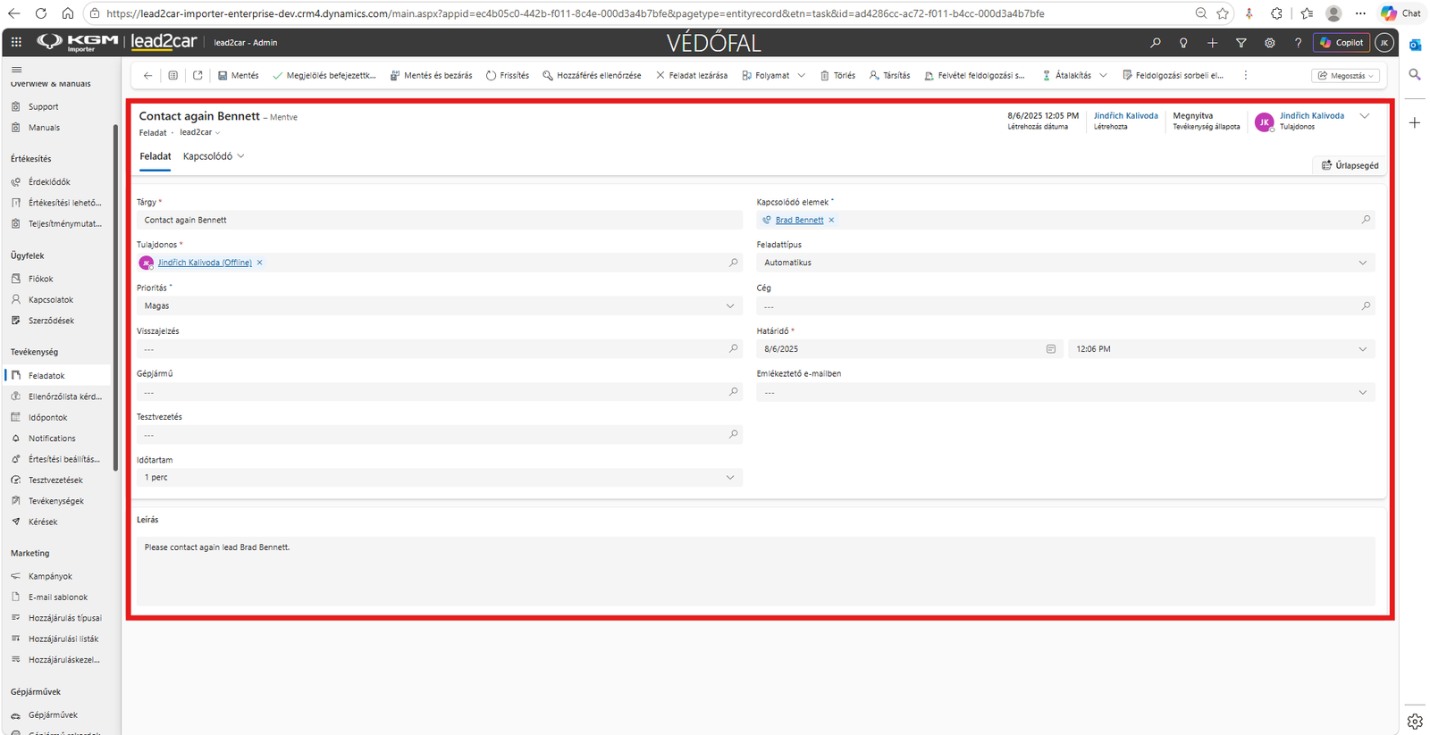Open the more commands overflow menu
Screen dimensions: 1430x735
click(x=1246, y=76)
